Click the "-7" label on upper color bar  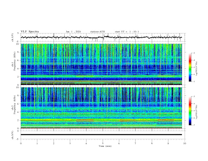194,82
